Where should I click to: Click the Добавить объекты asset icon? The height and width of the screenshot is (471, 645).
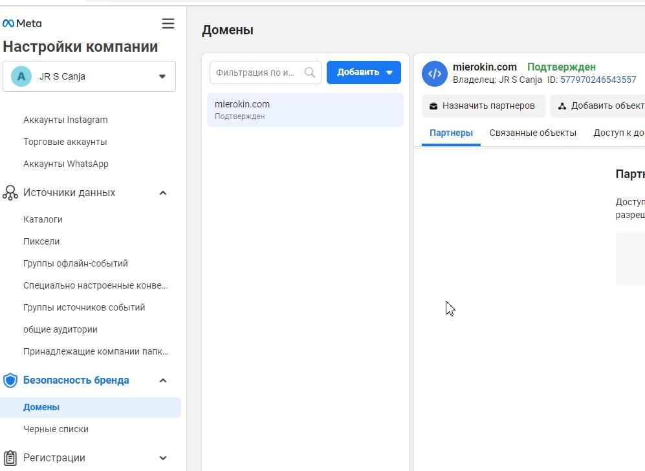coord(562,106)
